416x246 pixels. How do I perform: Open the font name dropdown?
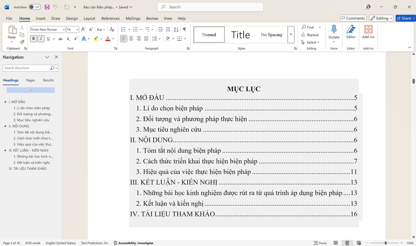tap(63, 29)
